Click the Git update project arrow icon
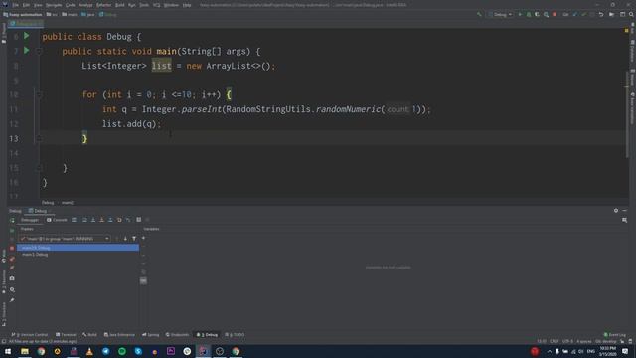The height and width of the screenshot is (358, 636). click(574, 14)
